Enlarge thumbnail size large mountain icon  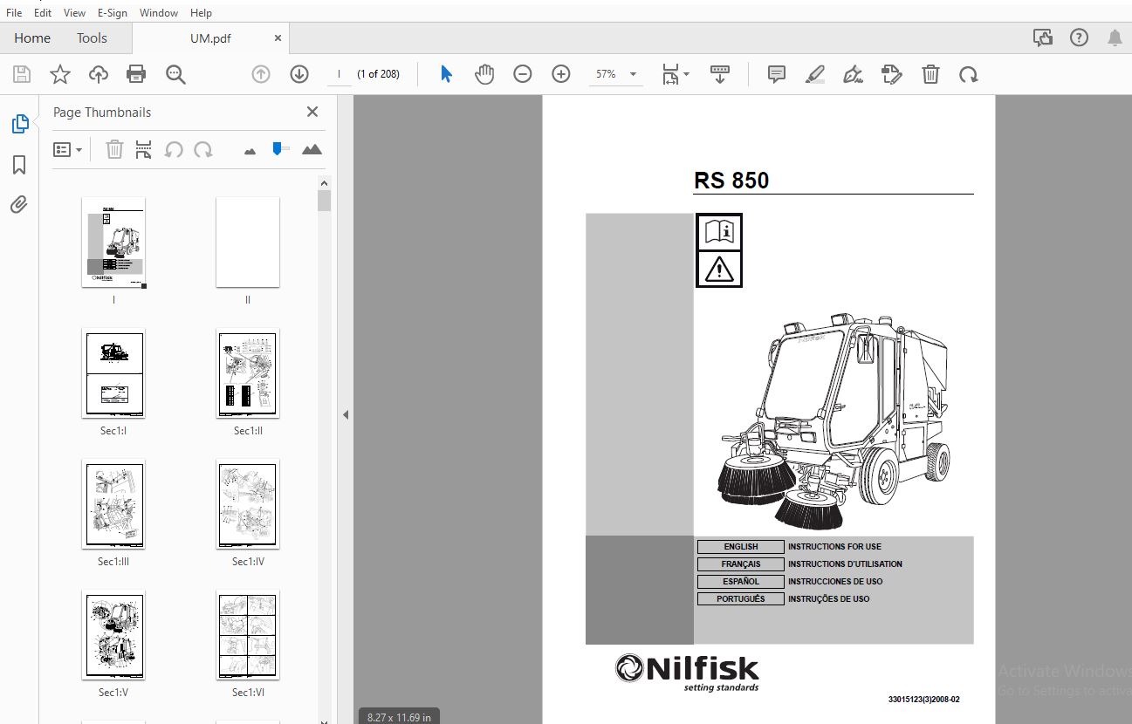[312, 149]
